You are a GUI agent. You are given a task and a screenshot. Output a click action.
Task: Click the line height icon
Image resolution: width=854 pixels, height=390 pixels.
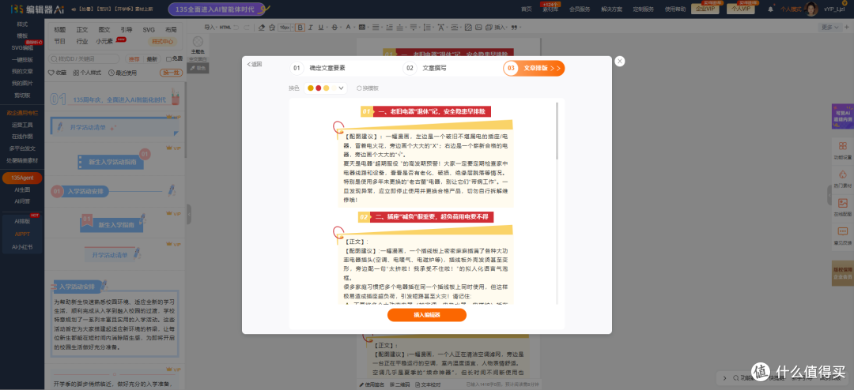pyautogui.click(x=427, y=27)
